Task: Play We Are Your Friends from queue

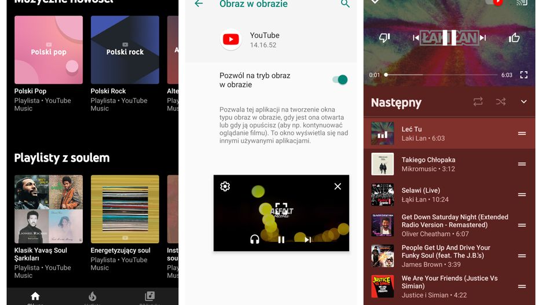Action: click(x=449, y=286)
